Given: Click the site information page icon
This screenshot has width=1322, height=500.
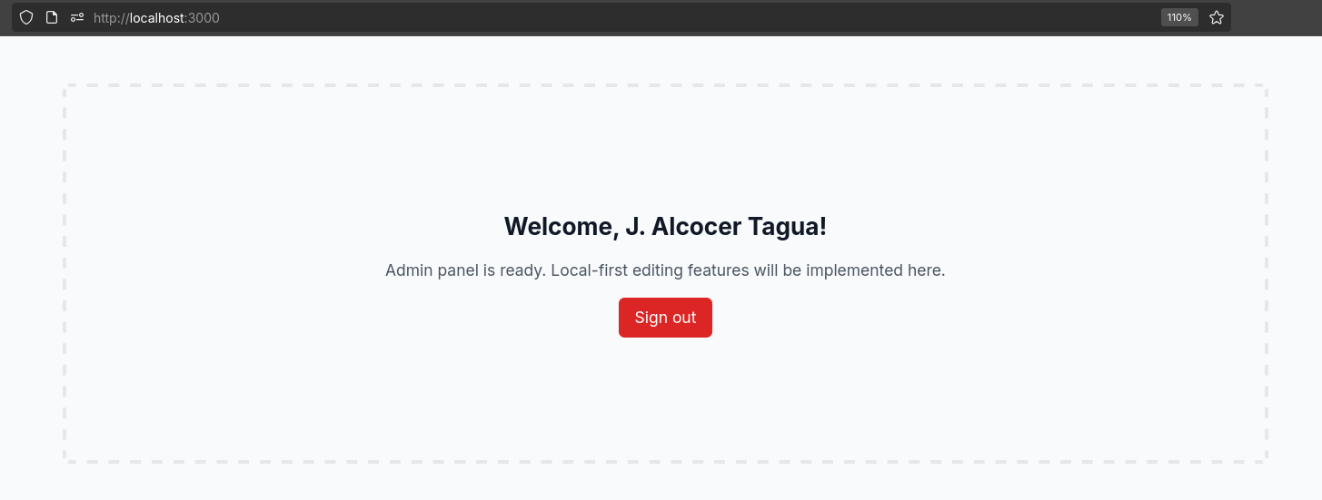Looking at the screenshot, I should [x=52, y=17].
